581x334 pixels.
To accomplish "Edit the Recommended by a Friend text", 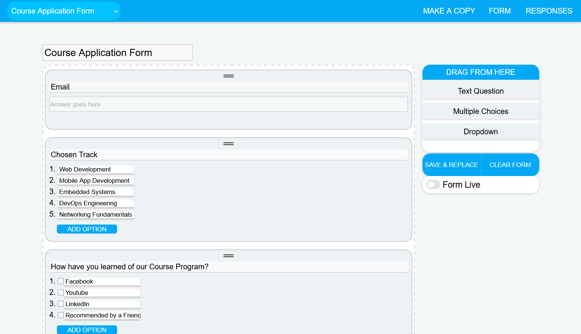I will tap(102, 316).
